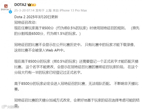Click the 无法组队匹配 sentence
The height and width of the screenshot is (110, 142).
[100, 83]
